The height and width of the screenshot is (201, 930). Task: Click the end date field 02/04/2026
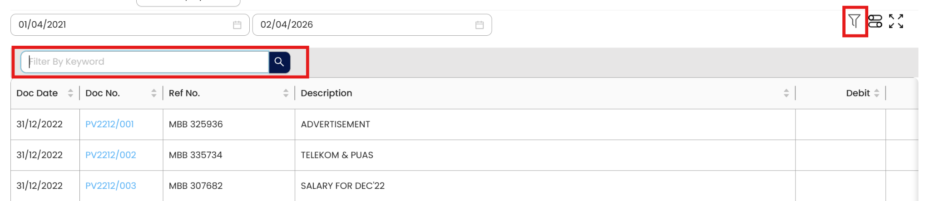pos(363,25)
